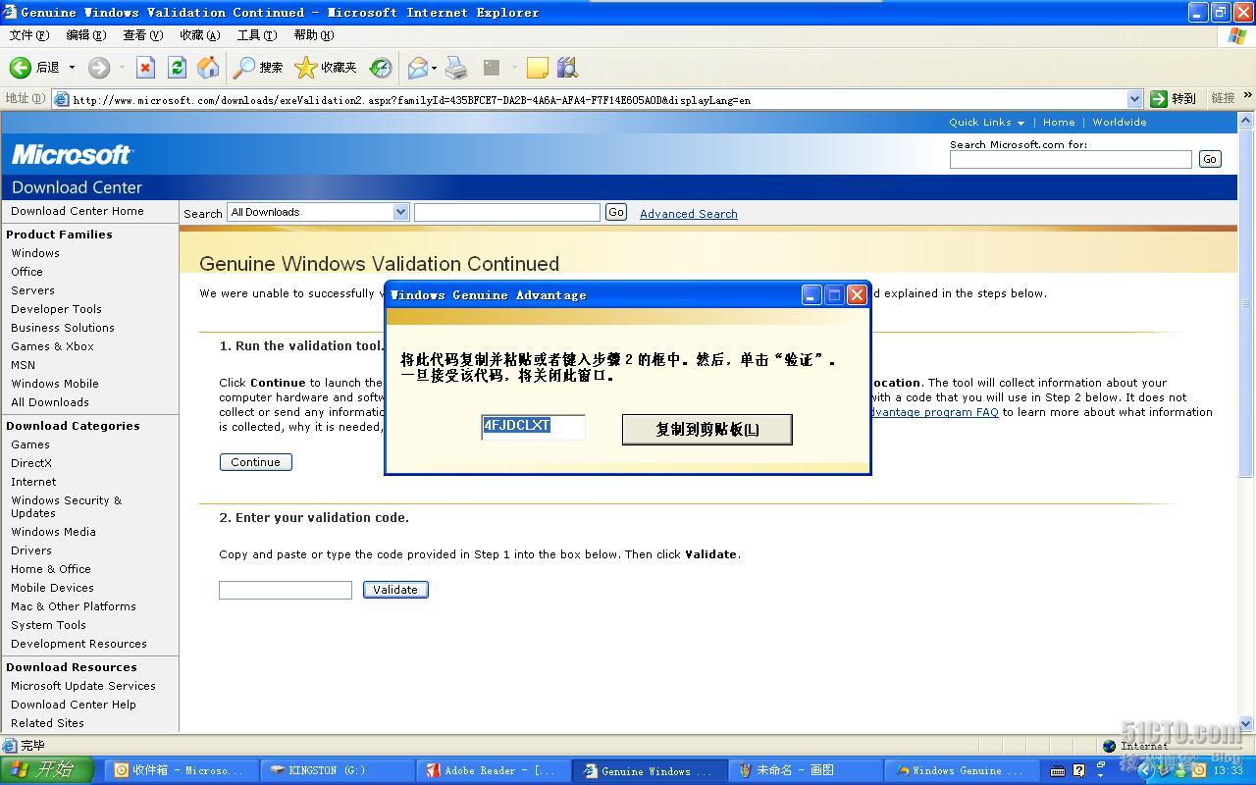Click the 复制到剪贴板(L) button in dialog
This screenshot has height=785, width=1256.
pos(706,429)
